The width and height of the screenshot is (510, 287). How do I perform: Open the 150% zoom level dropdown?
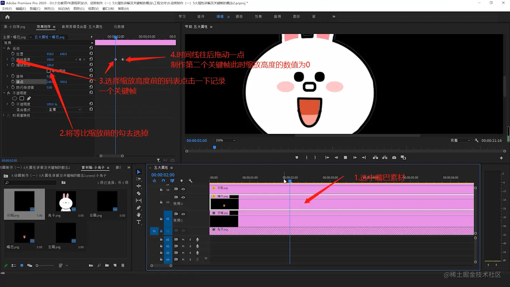[225, 140]
